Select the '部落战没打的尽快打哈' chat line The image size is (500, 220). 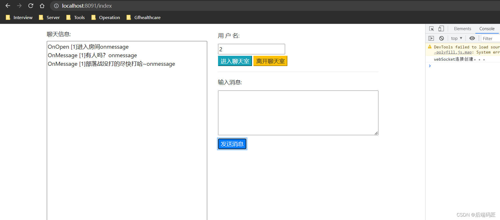click(x=111, y=64)
